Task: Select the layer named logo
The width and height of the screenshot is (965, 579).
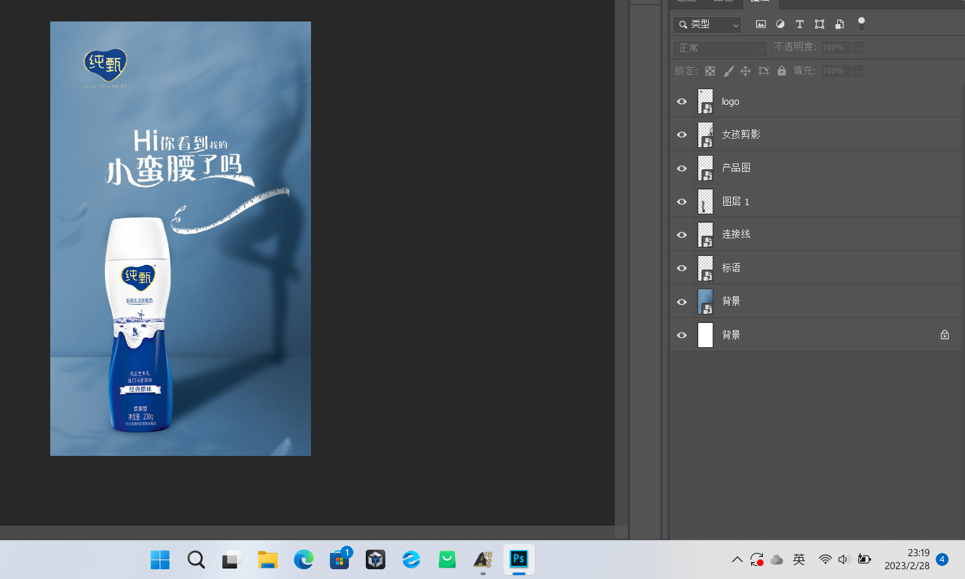Action: 730,102
